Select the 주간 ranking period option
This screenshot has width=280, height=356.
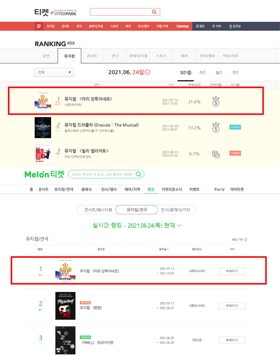coord(202,73)
